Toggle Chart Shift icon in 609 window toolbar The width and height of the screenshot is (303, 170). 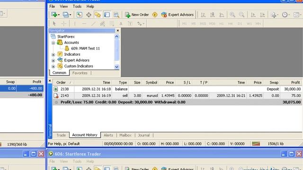click(262, 15)
